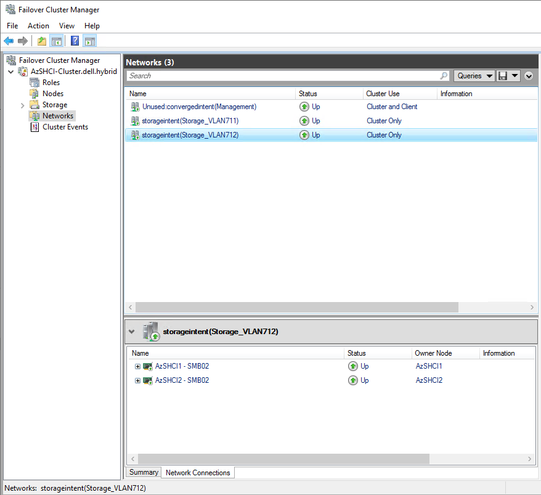The image size is (541, 495).
Task: Switch to the Network Connections tab
Action: point(198,473)
